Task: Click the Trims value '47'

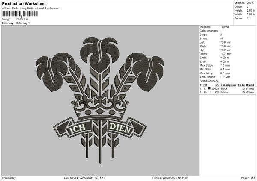Action: click(x=222, y=38)
